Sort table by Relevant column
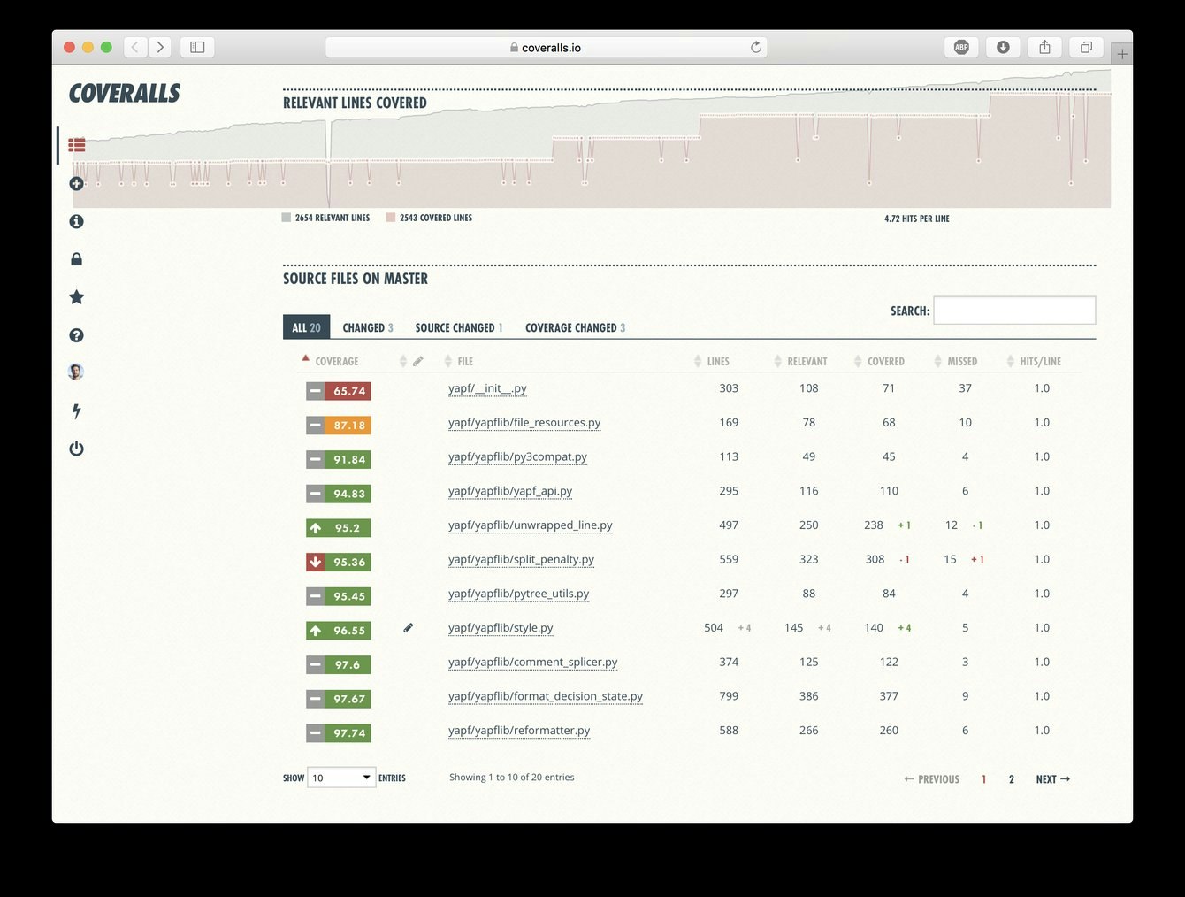Image resolution: width=1185 pixels, height=897 pixels. click(x=807, y=361)
